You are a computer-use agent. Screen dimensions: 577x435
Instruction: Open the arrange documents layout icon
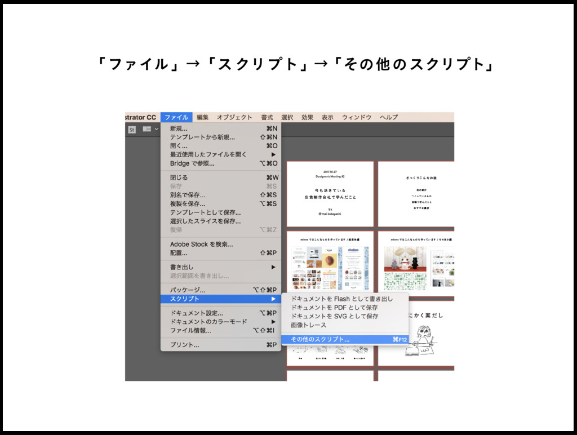click(x=147, y=129)
